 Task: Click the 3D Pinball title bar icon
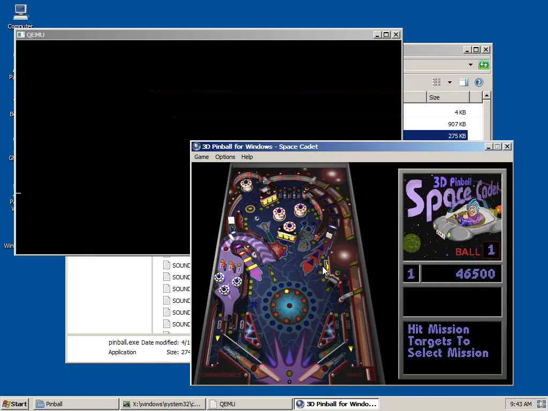(x=196, y=147)
